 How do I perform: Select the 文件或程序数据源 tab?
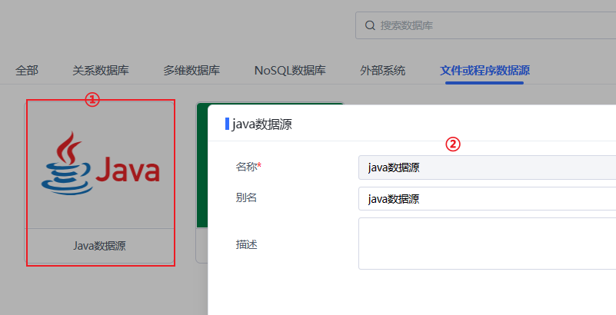point(484,71)
